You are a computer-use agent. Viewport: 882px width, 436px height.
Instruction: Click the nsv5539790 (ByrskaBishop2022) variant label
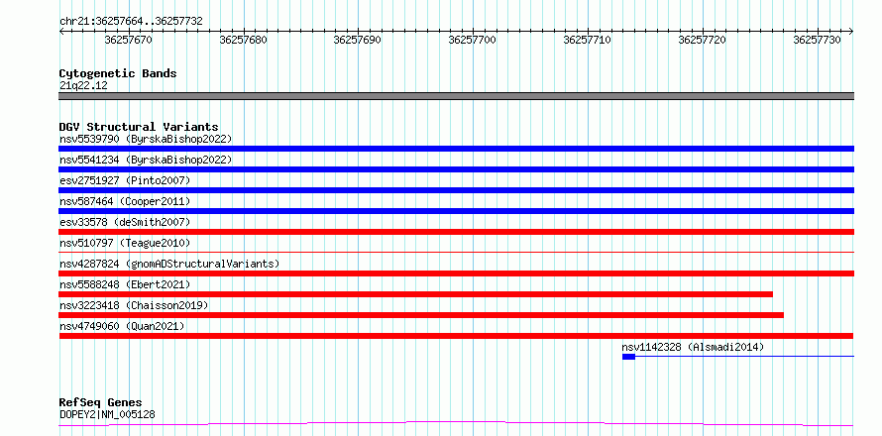146,139
